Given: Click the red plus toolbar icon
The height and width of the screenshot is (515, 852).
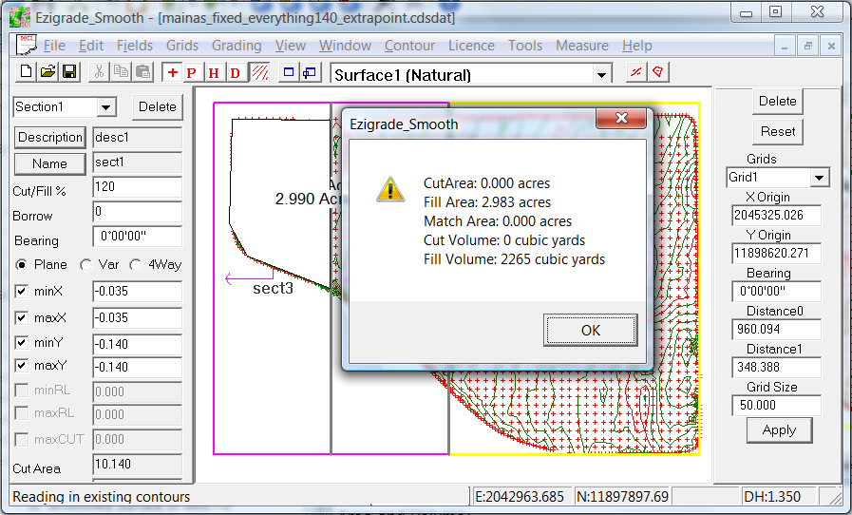Looking at the screenshot, I should coord(172,73).
